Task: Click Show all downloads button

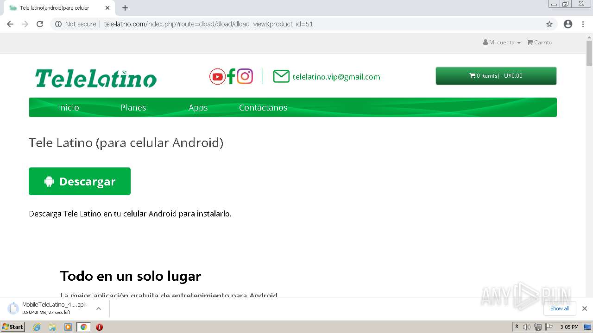Action: (560, 308)
